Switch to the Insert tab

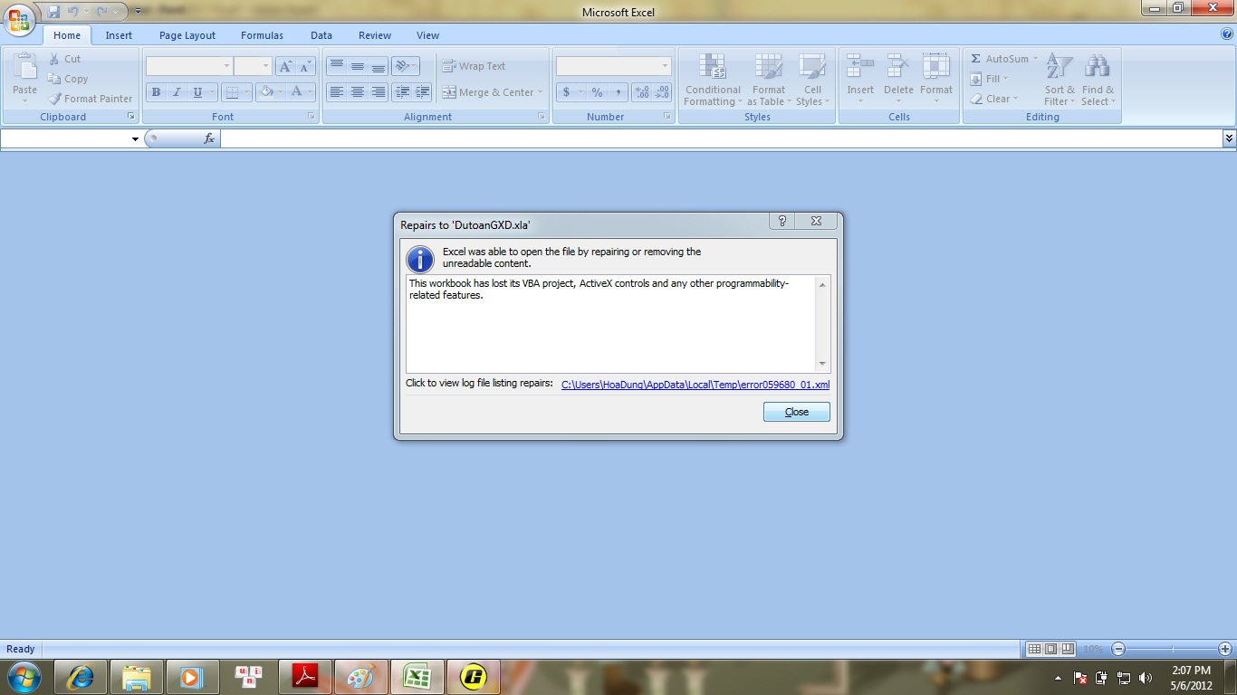[x=119, y=35]
